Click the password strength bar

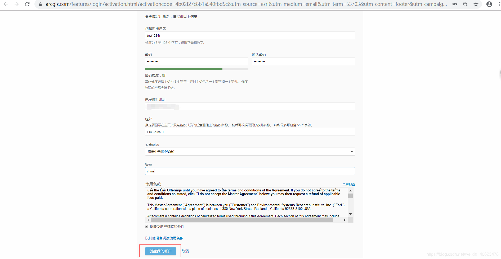(196, 69)
